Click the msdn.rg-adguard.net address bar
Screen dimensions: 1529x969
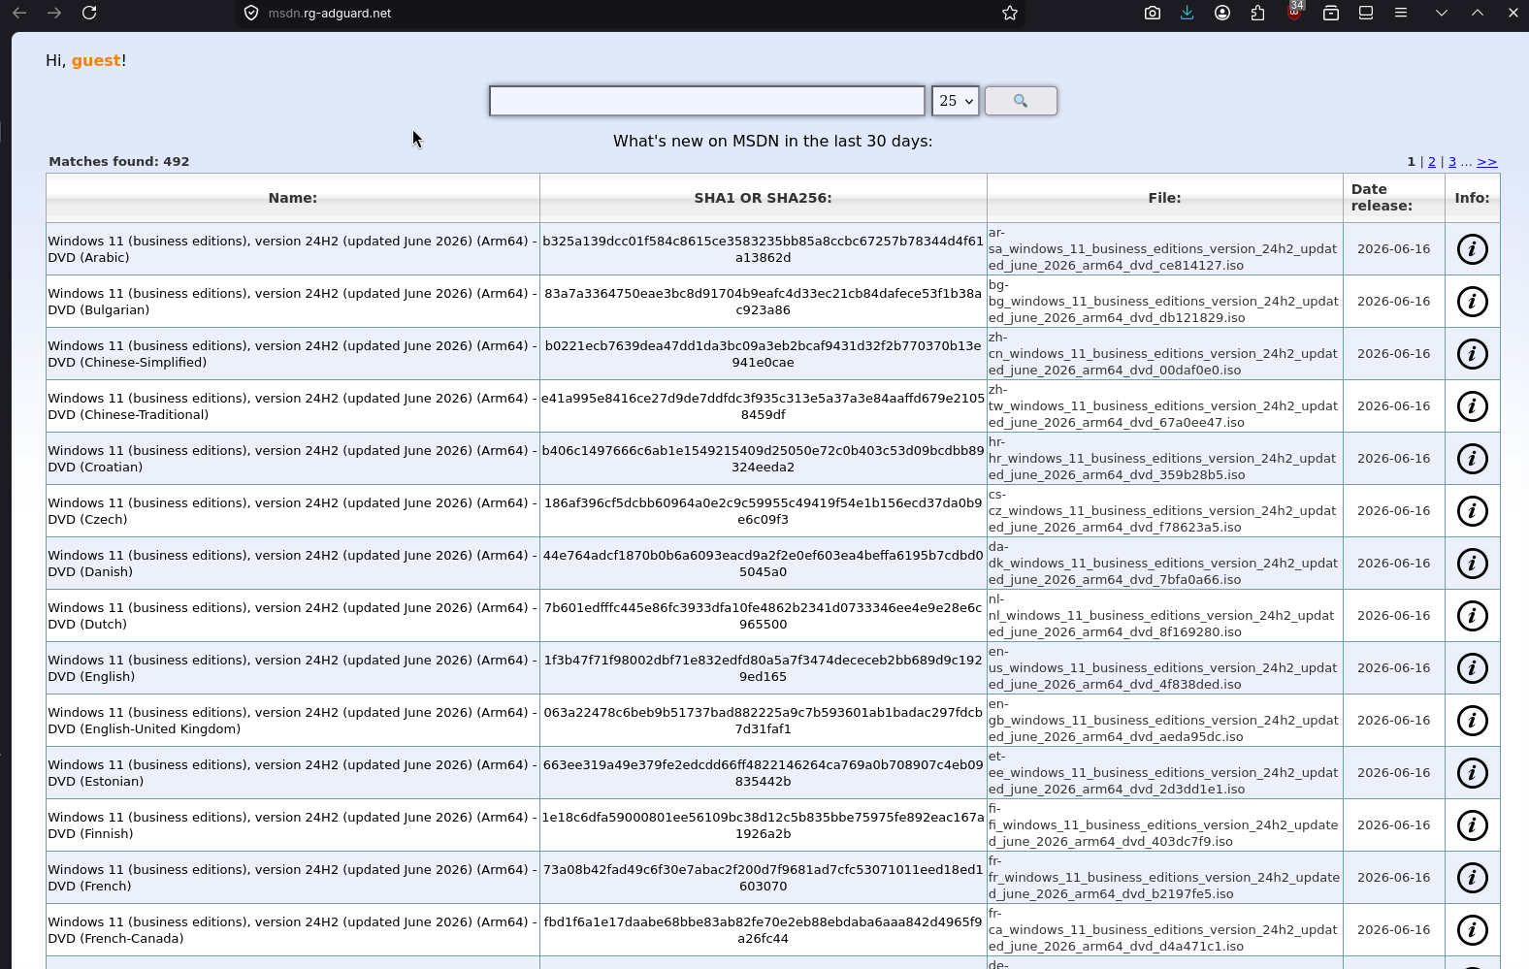click(621, 14)
